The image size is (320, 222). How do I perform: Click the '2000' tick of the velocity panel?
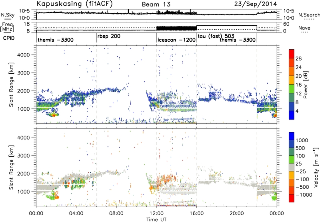(x=23, y=174)
